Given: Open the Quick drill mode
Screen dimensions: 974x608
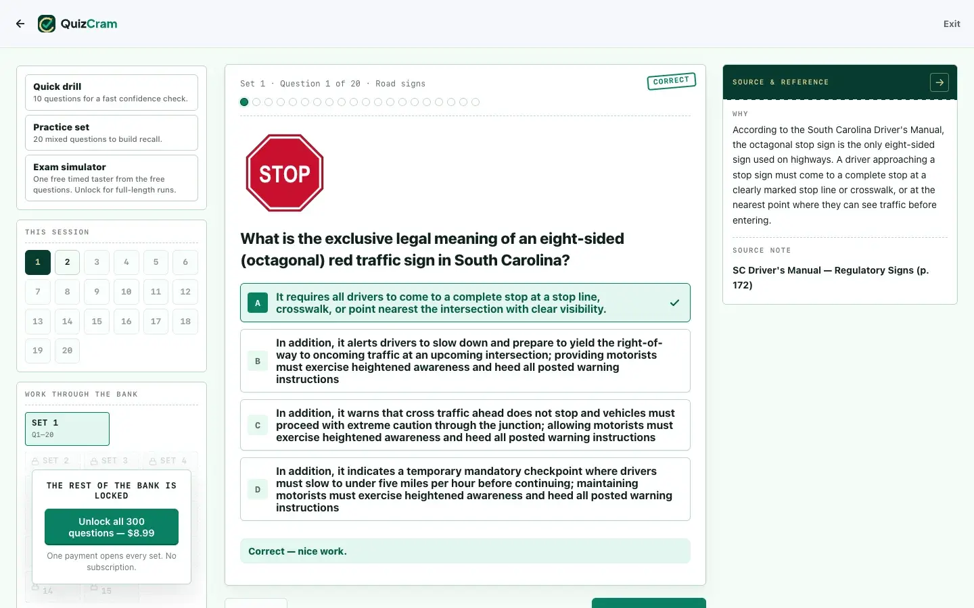Looking at the screenshot, I should click(x=112, y=93).
